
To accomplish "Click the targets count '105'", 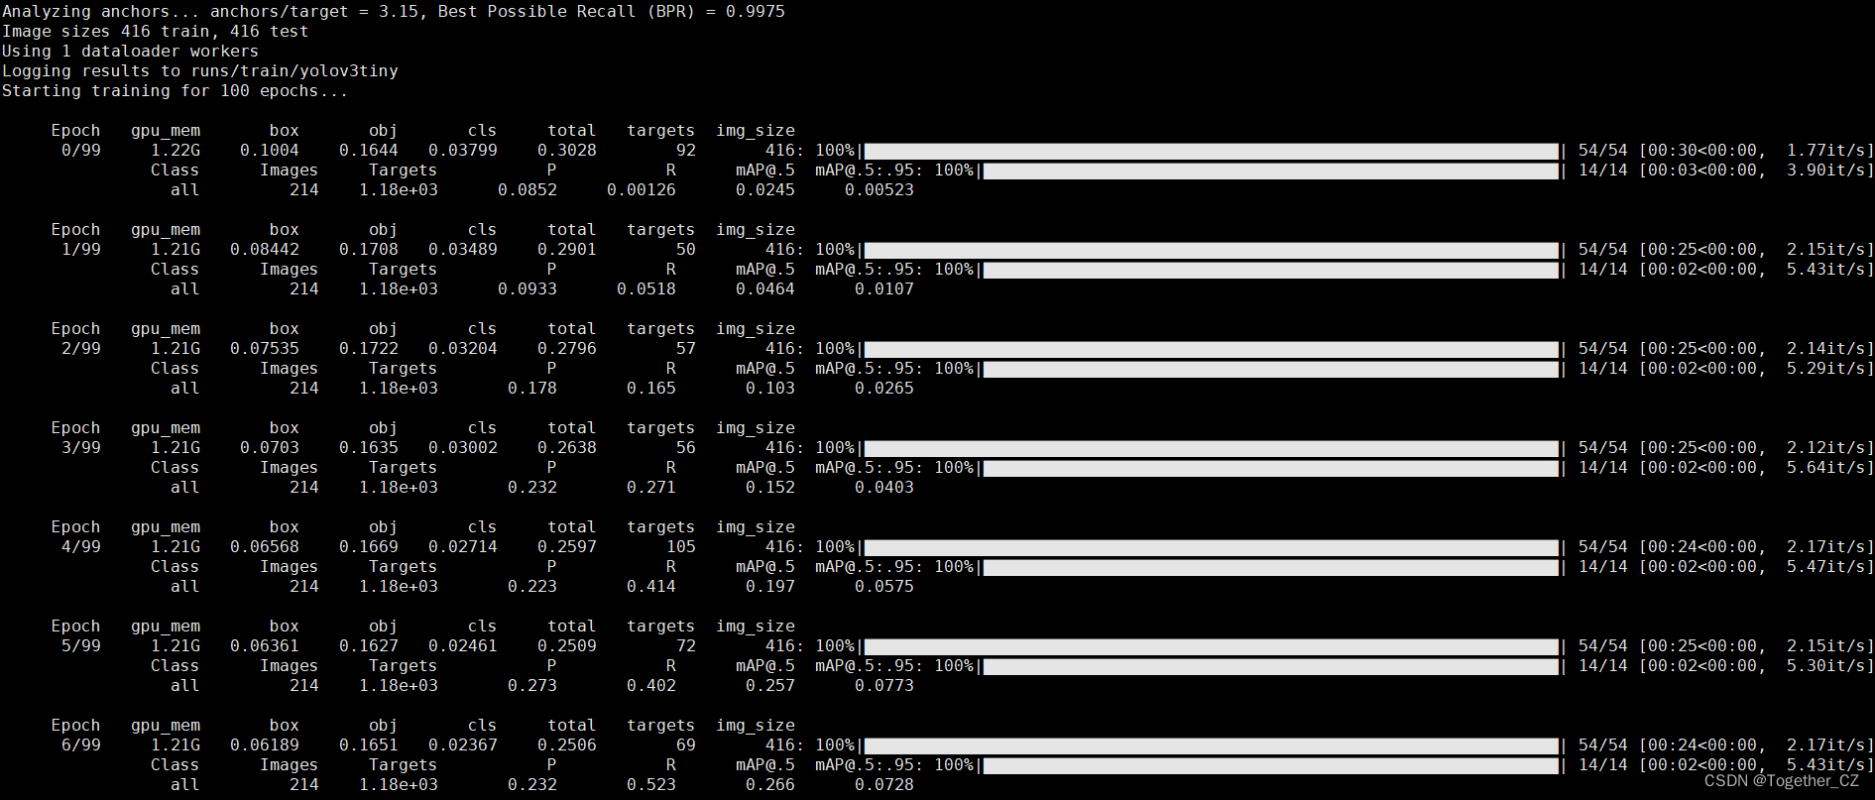I will pyautogui.click(x=681, y=547).
